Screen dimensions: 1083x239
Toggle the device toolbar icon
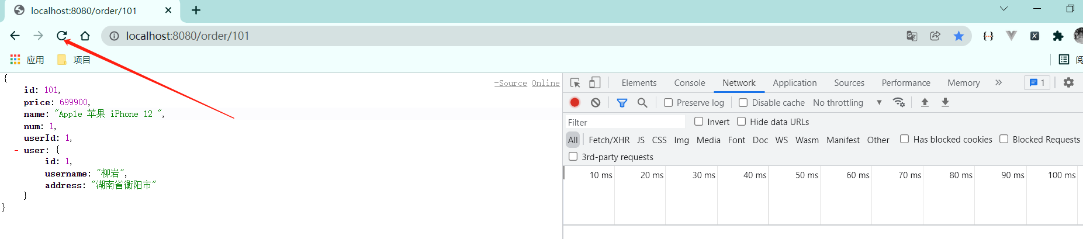coord(595,83)
